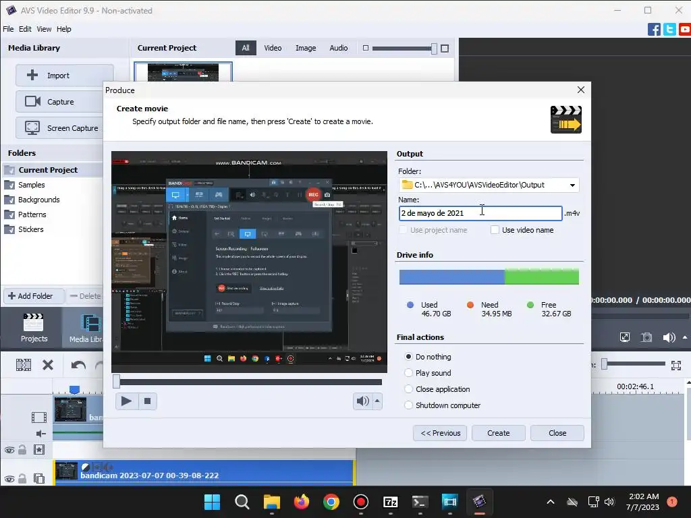This screenshot has height=518, width=691.
Task: Switch to the All filter tab
Action: [x=246, y=48]
